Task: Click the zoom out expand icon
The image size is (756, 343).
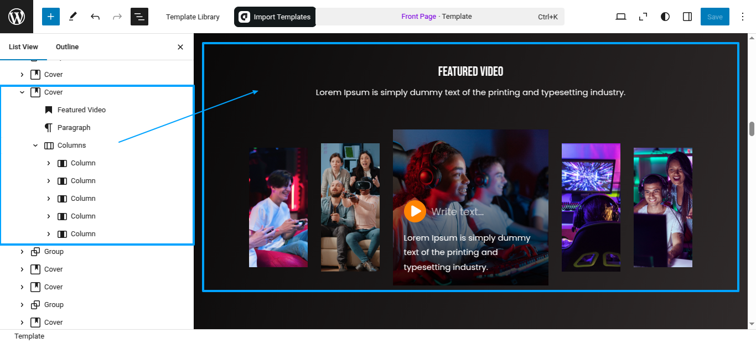Action: (643, 17)
